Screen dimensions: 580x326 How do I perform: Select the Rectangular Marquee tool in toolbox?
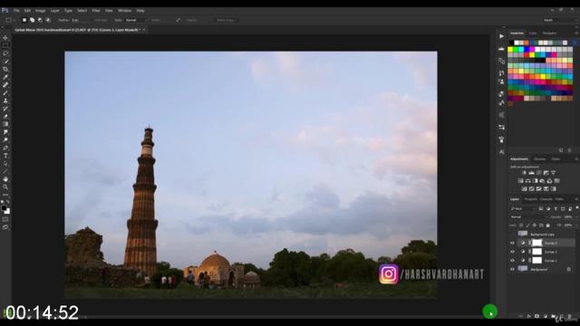(5, 45)
